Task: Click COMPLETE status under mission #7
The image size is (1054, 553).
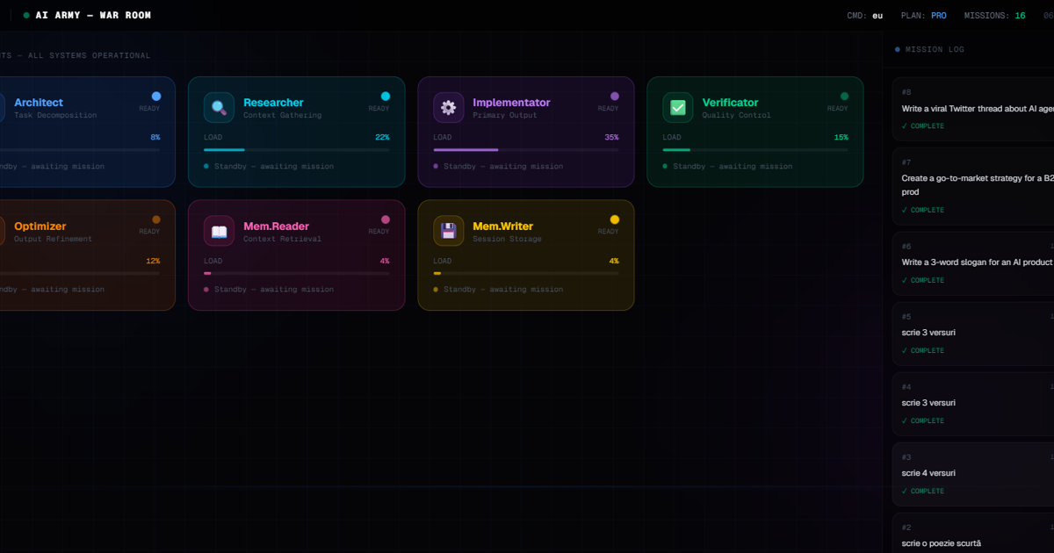Action: 923,211
